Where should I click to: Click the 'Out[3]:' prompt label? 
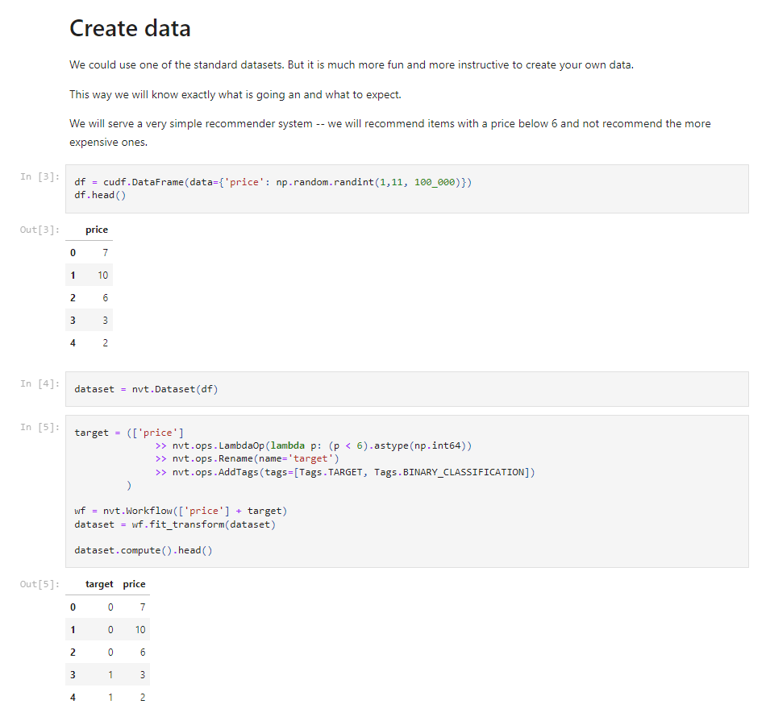[x=40, y=230]
